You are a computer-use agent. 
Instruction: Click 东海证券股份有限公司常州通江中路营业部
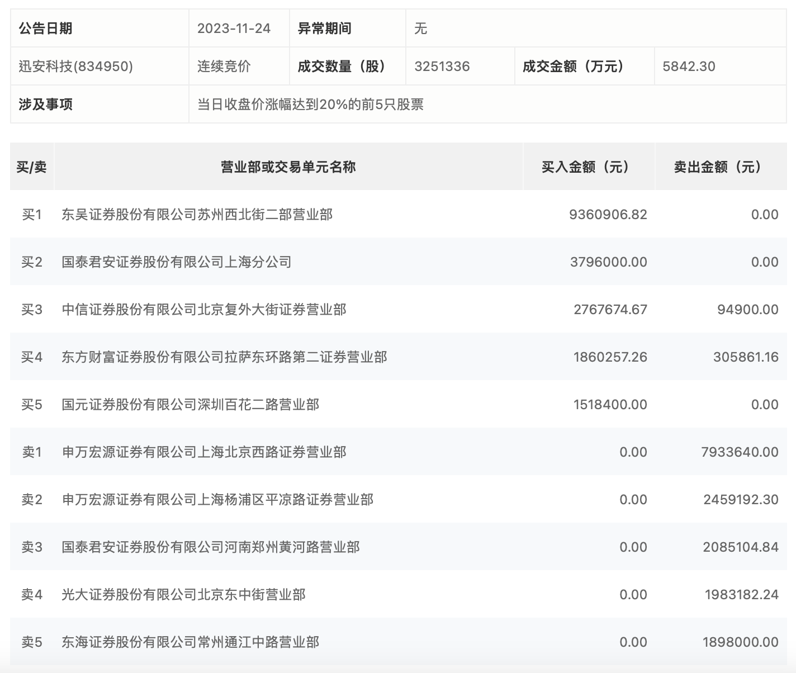coord(191,642)
